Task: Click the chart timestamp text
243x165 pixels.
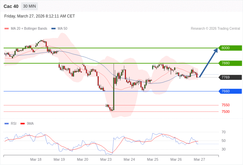Action: click(40, 16)
